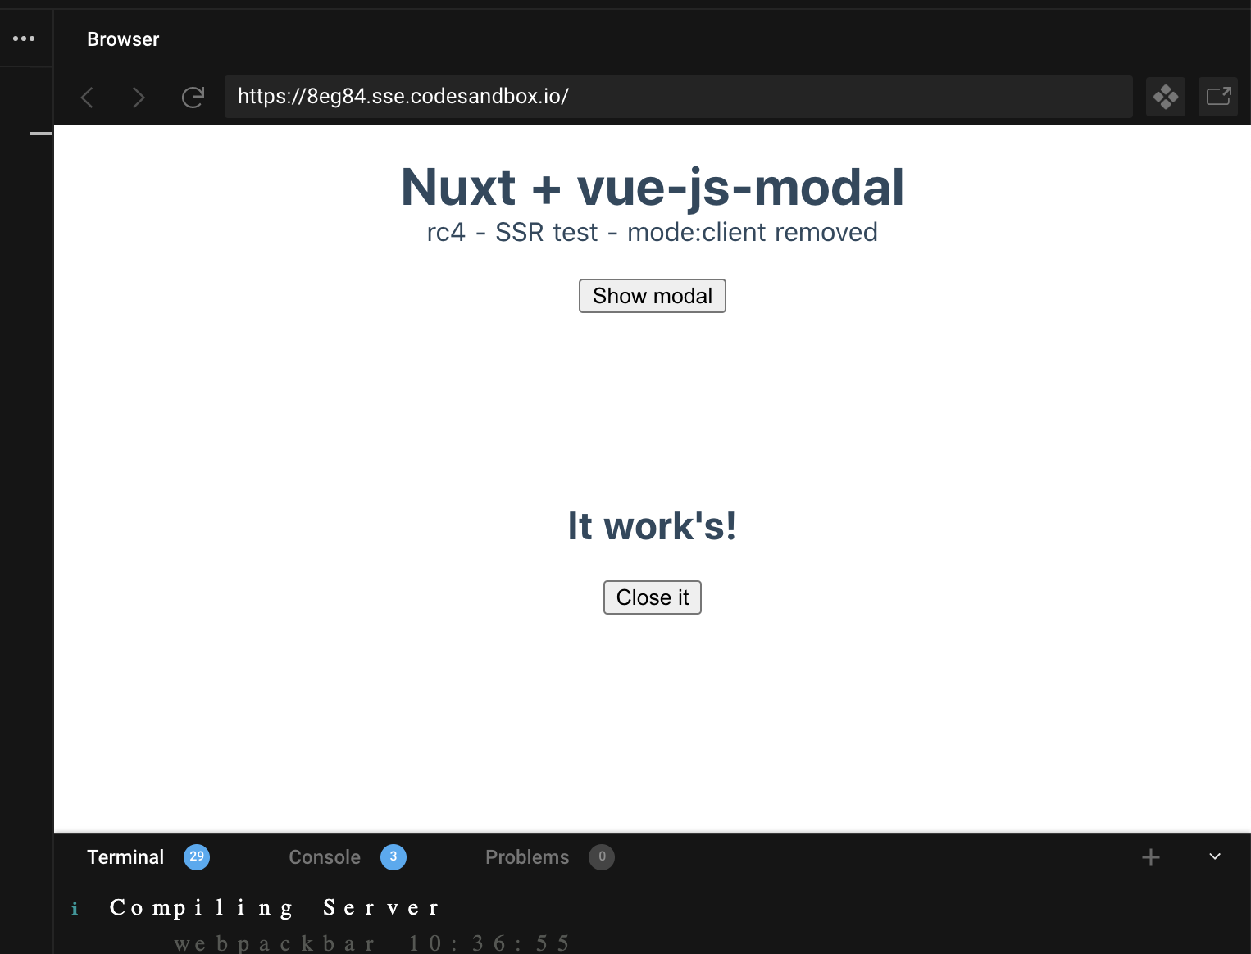This screenshot has width=1251, height=954.
Task: Click the "It work's!" modal text
Action: (x=653, y=526)
